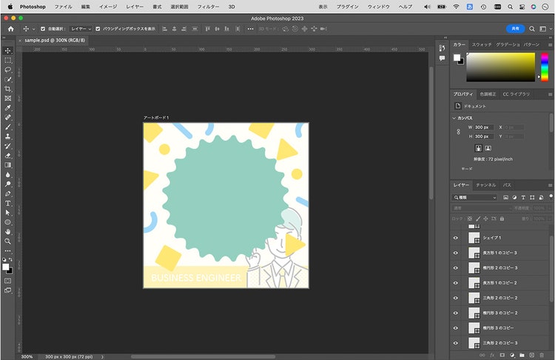The height and width of the screenshot is (360, 555).
Task: Switch to the チャンネル tab
Action: click(486, 185)
